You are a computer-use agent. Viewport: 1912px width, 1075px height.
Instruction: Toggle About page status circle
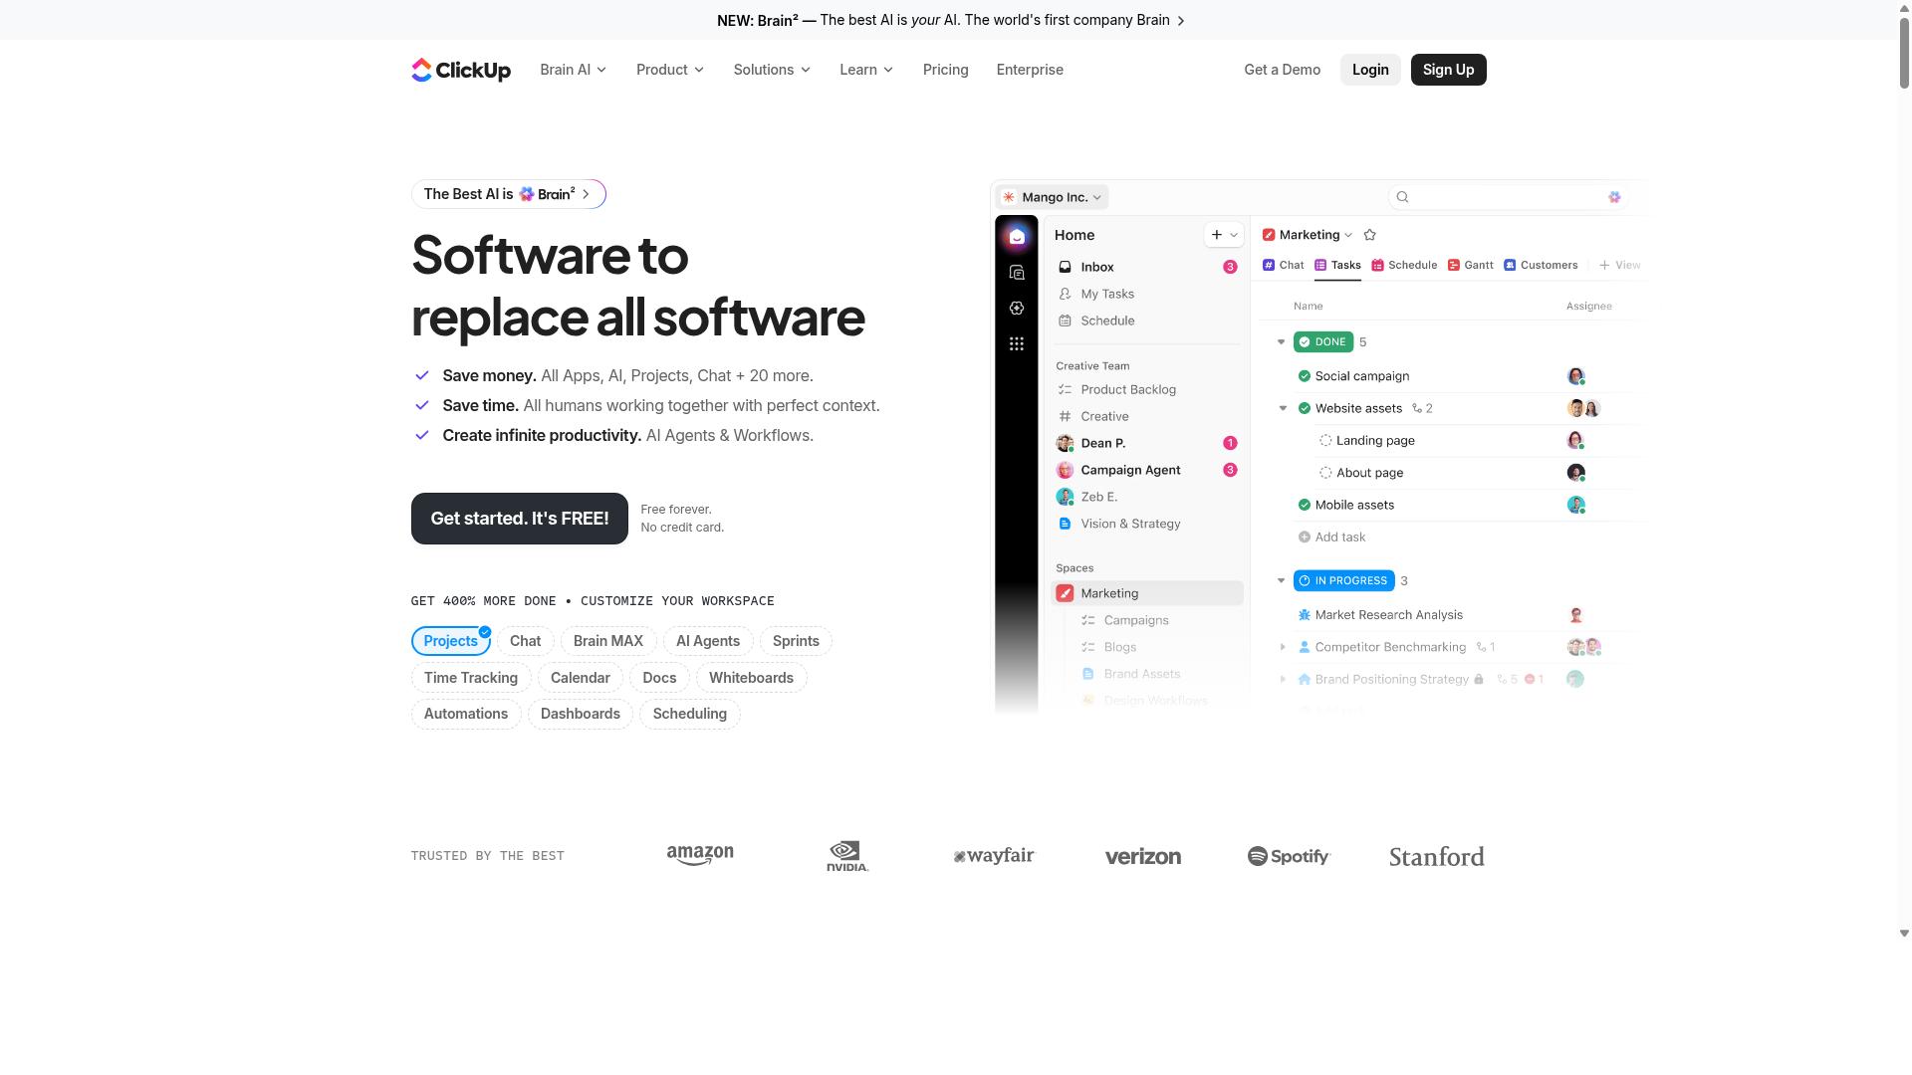click(1325, 473)
